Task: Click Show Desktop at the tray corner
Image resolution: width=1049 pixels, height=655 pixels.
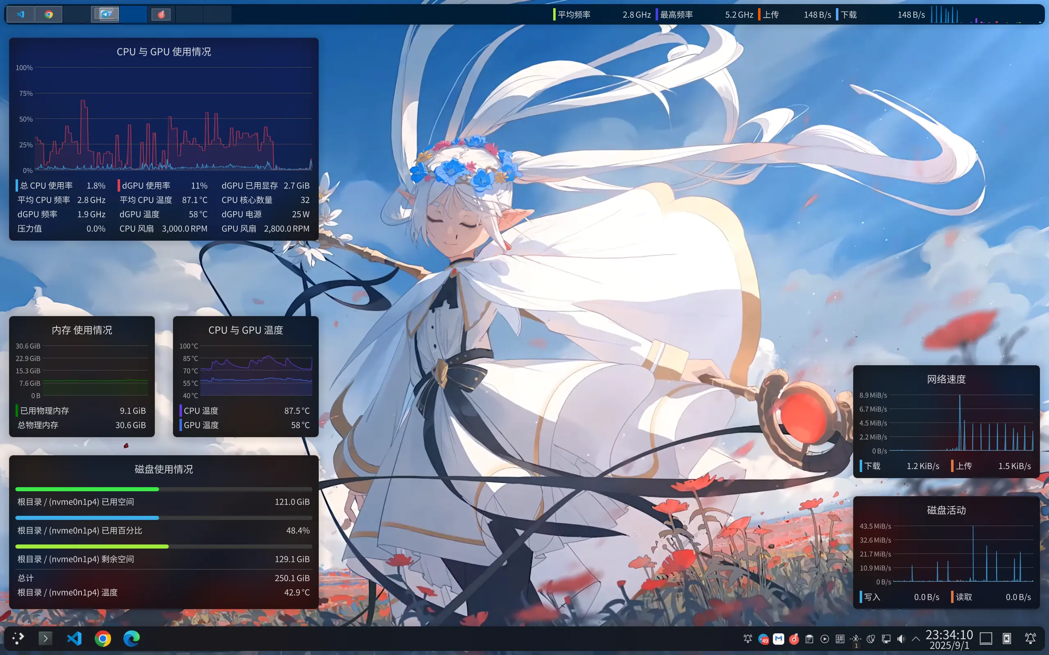Action: point(986,639)
